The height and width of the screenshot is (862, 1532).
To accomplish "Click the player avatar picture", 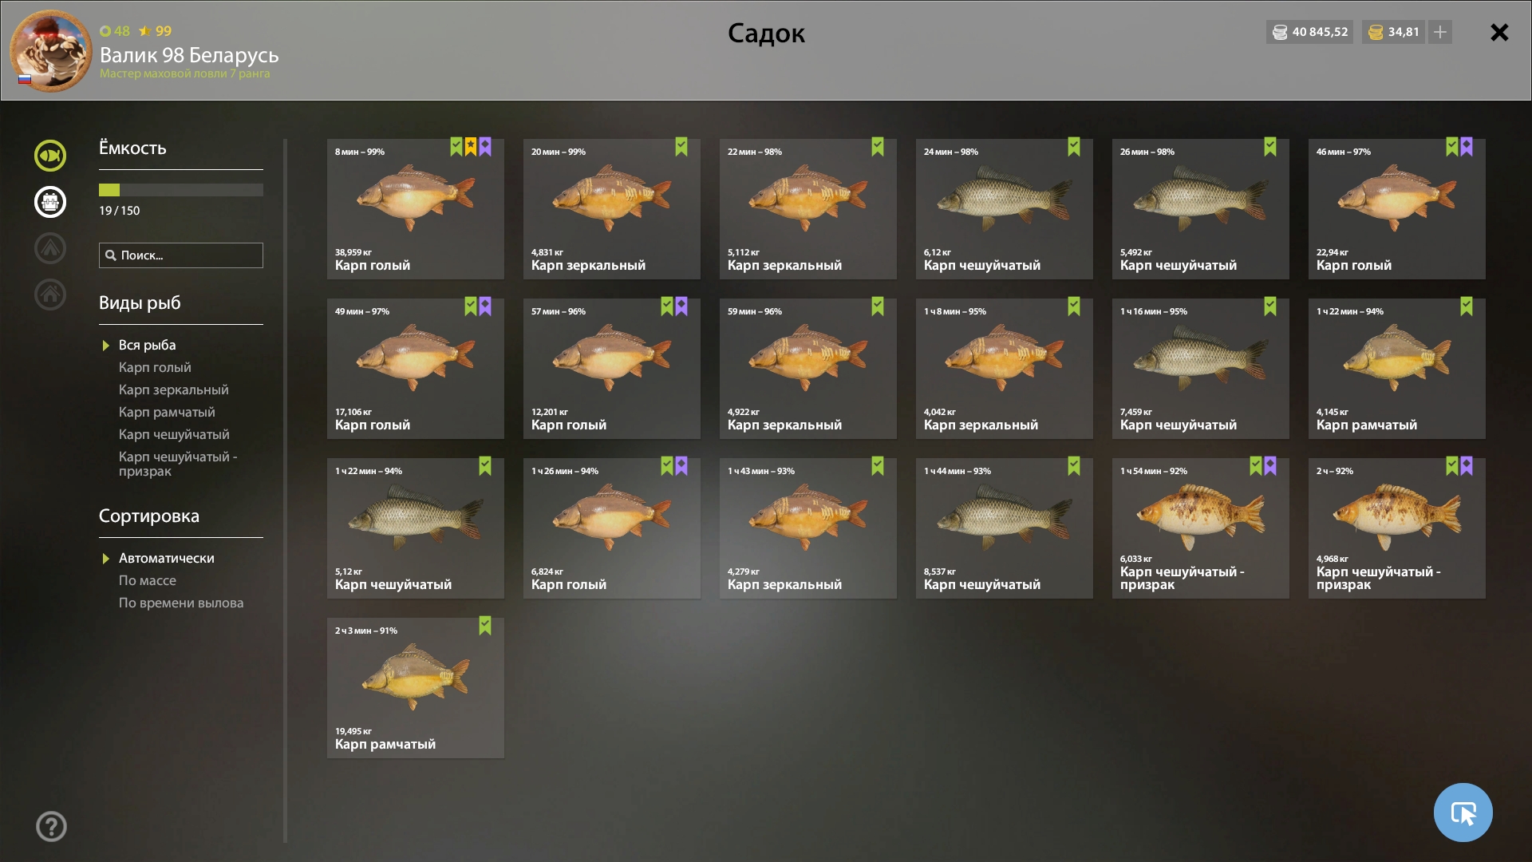I will pos(51,50).
